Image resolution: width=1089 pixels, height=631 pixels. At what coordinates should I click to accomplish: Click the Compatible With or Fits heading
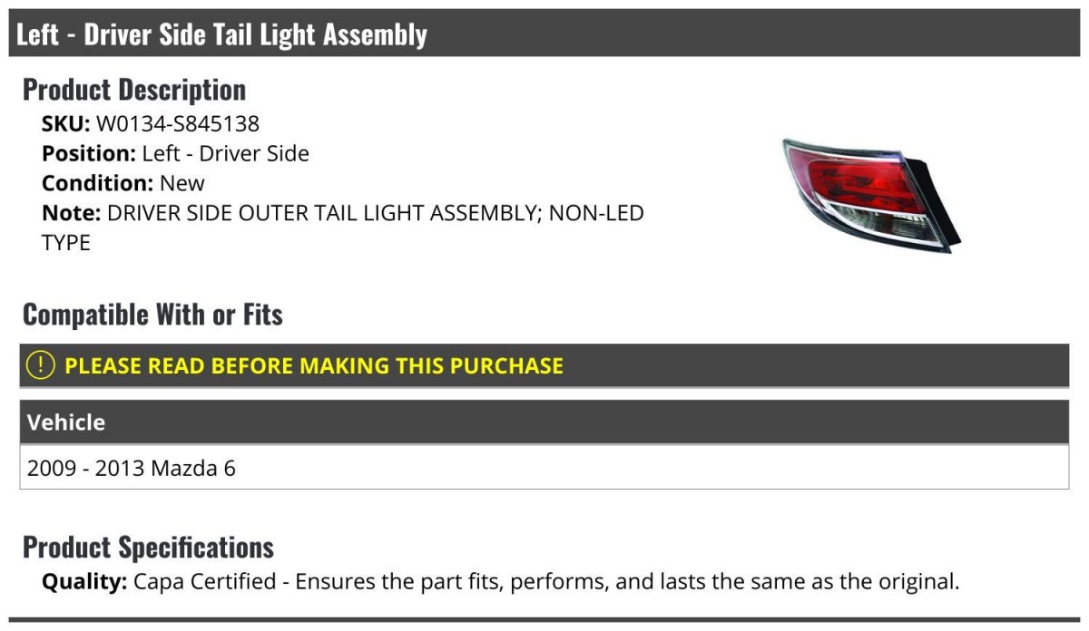tap(152, 315)
